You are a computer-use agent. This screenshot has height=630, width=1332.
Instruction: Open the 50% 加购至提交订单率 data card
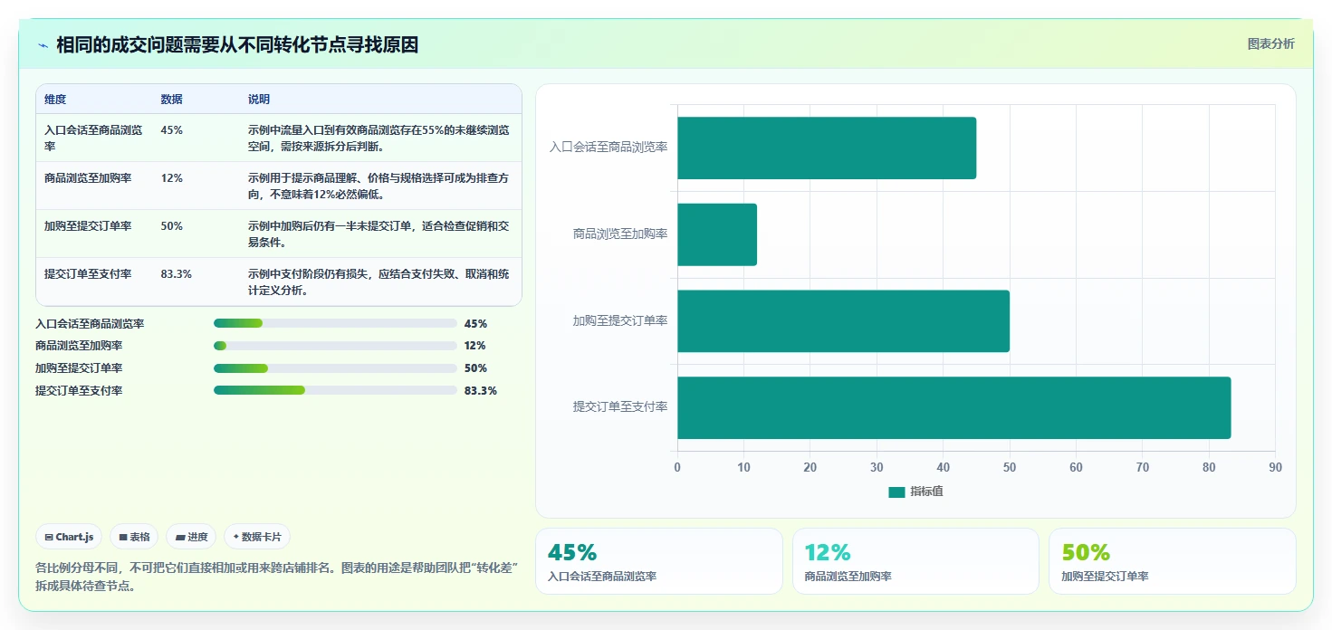pyautogui.click(x=1172, y=561)
